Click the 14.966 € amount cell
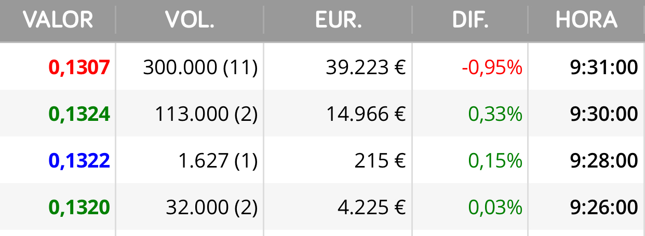Screen dimensions: 645x236 click(366, 114)
